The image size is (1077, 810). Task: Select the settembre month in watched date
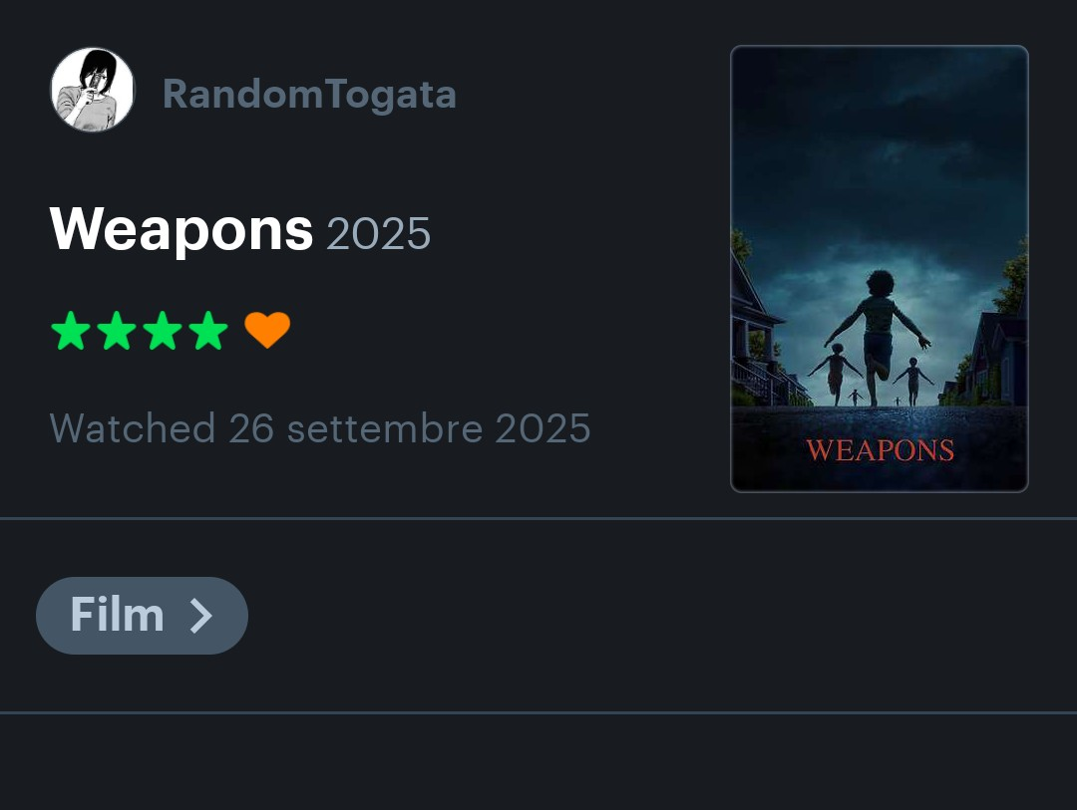pyautogui.click(x=385, y=429)
